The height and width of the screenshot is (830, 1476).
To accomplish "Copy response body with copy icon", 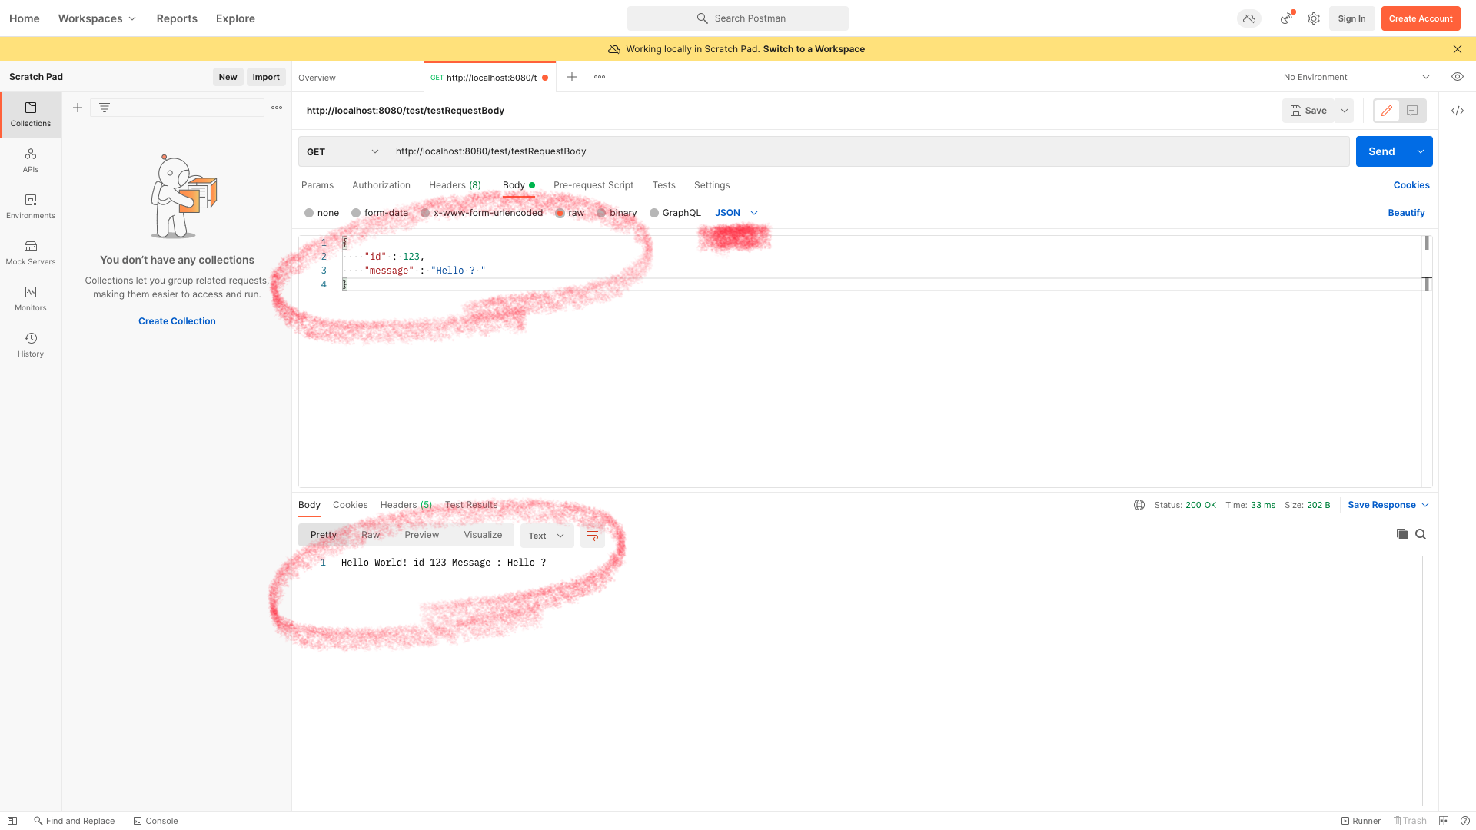I will [x=1401, y=534].
